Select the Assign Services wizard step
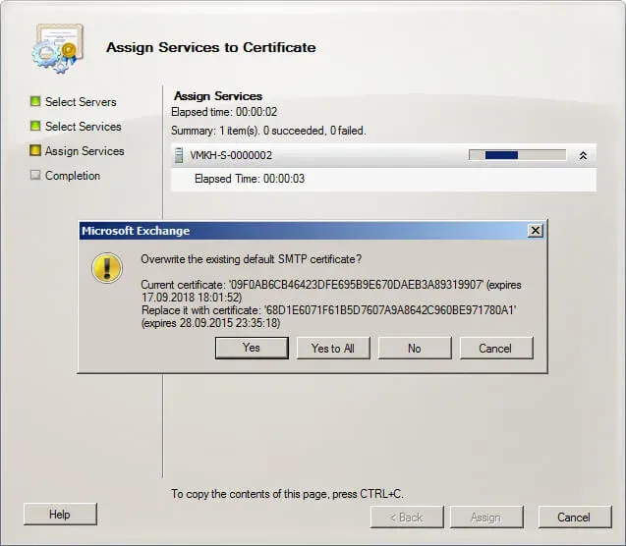Viewport: 626px width, 546px height. click(85, 151)
